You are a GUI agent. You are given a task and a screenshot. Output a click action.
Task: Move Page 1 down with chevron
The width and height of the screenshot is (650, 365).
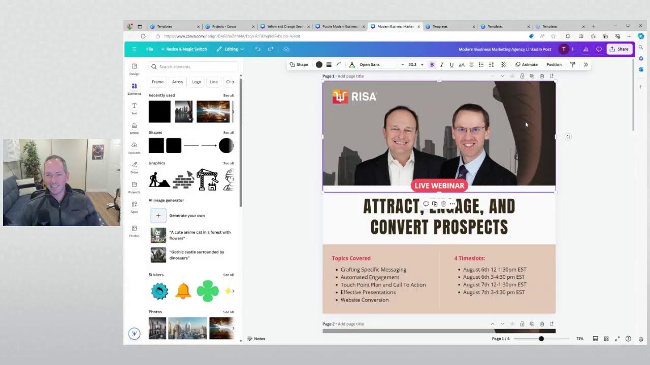pos(502,76)
